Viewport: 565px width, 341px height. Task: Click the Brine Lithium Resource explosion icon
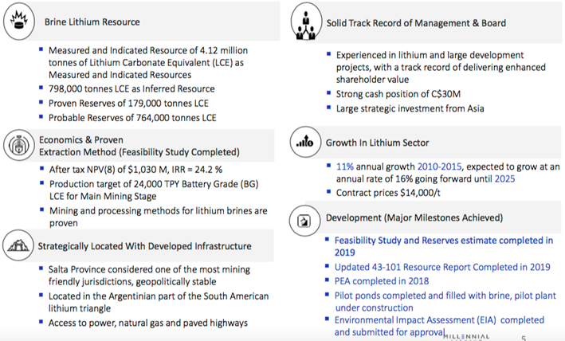click(x=16, y=21)
